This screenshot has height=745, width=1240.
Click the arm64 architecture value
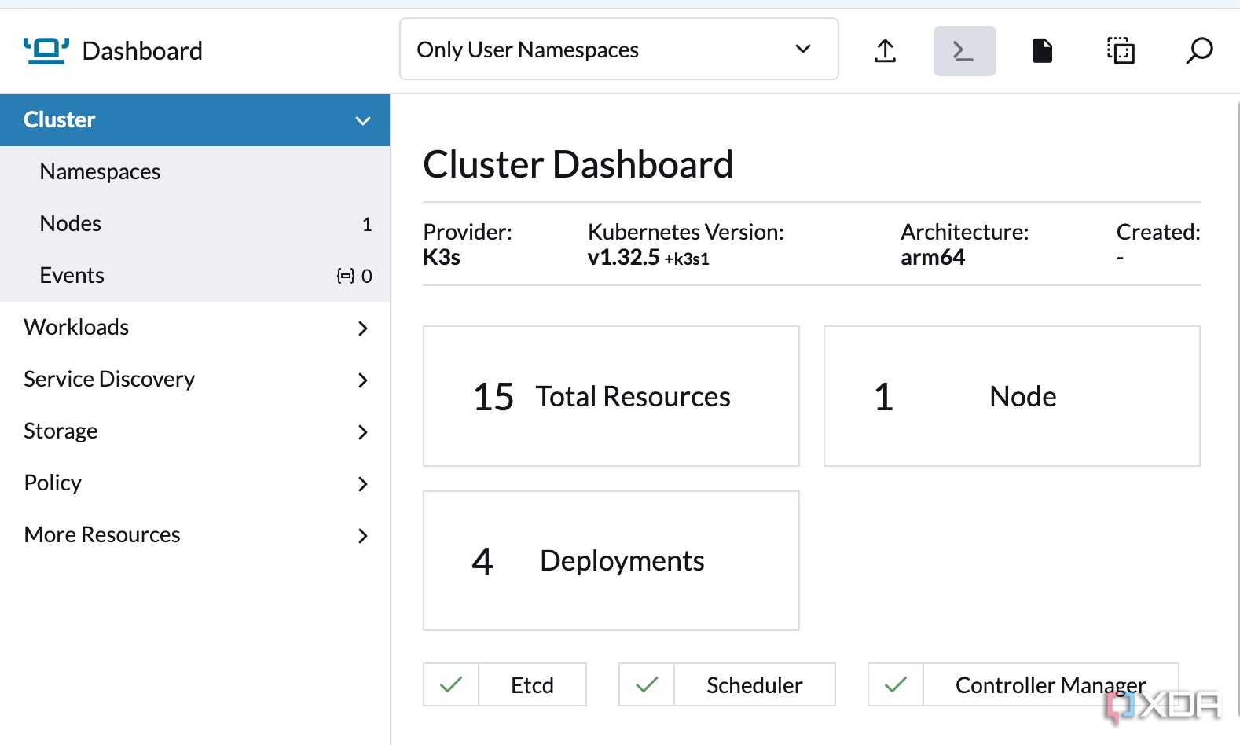point(933,258)
